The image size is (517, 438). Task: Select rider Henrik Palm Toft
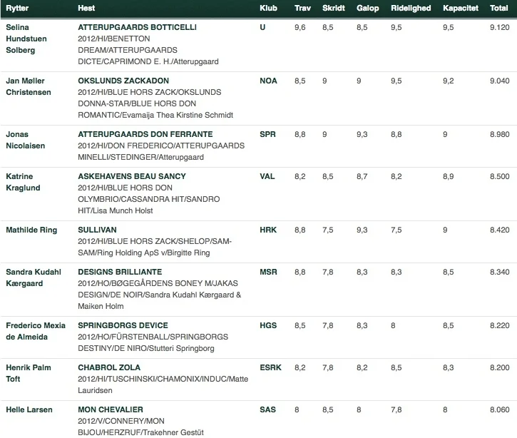click(29, 373)
